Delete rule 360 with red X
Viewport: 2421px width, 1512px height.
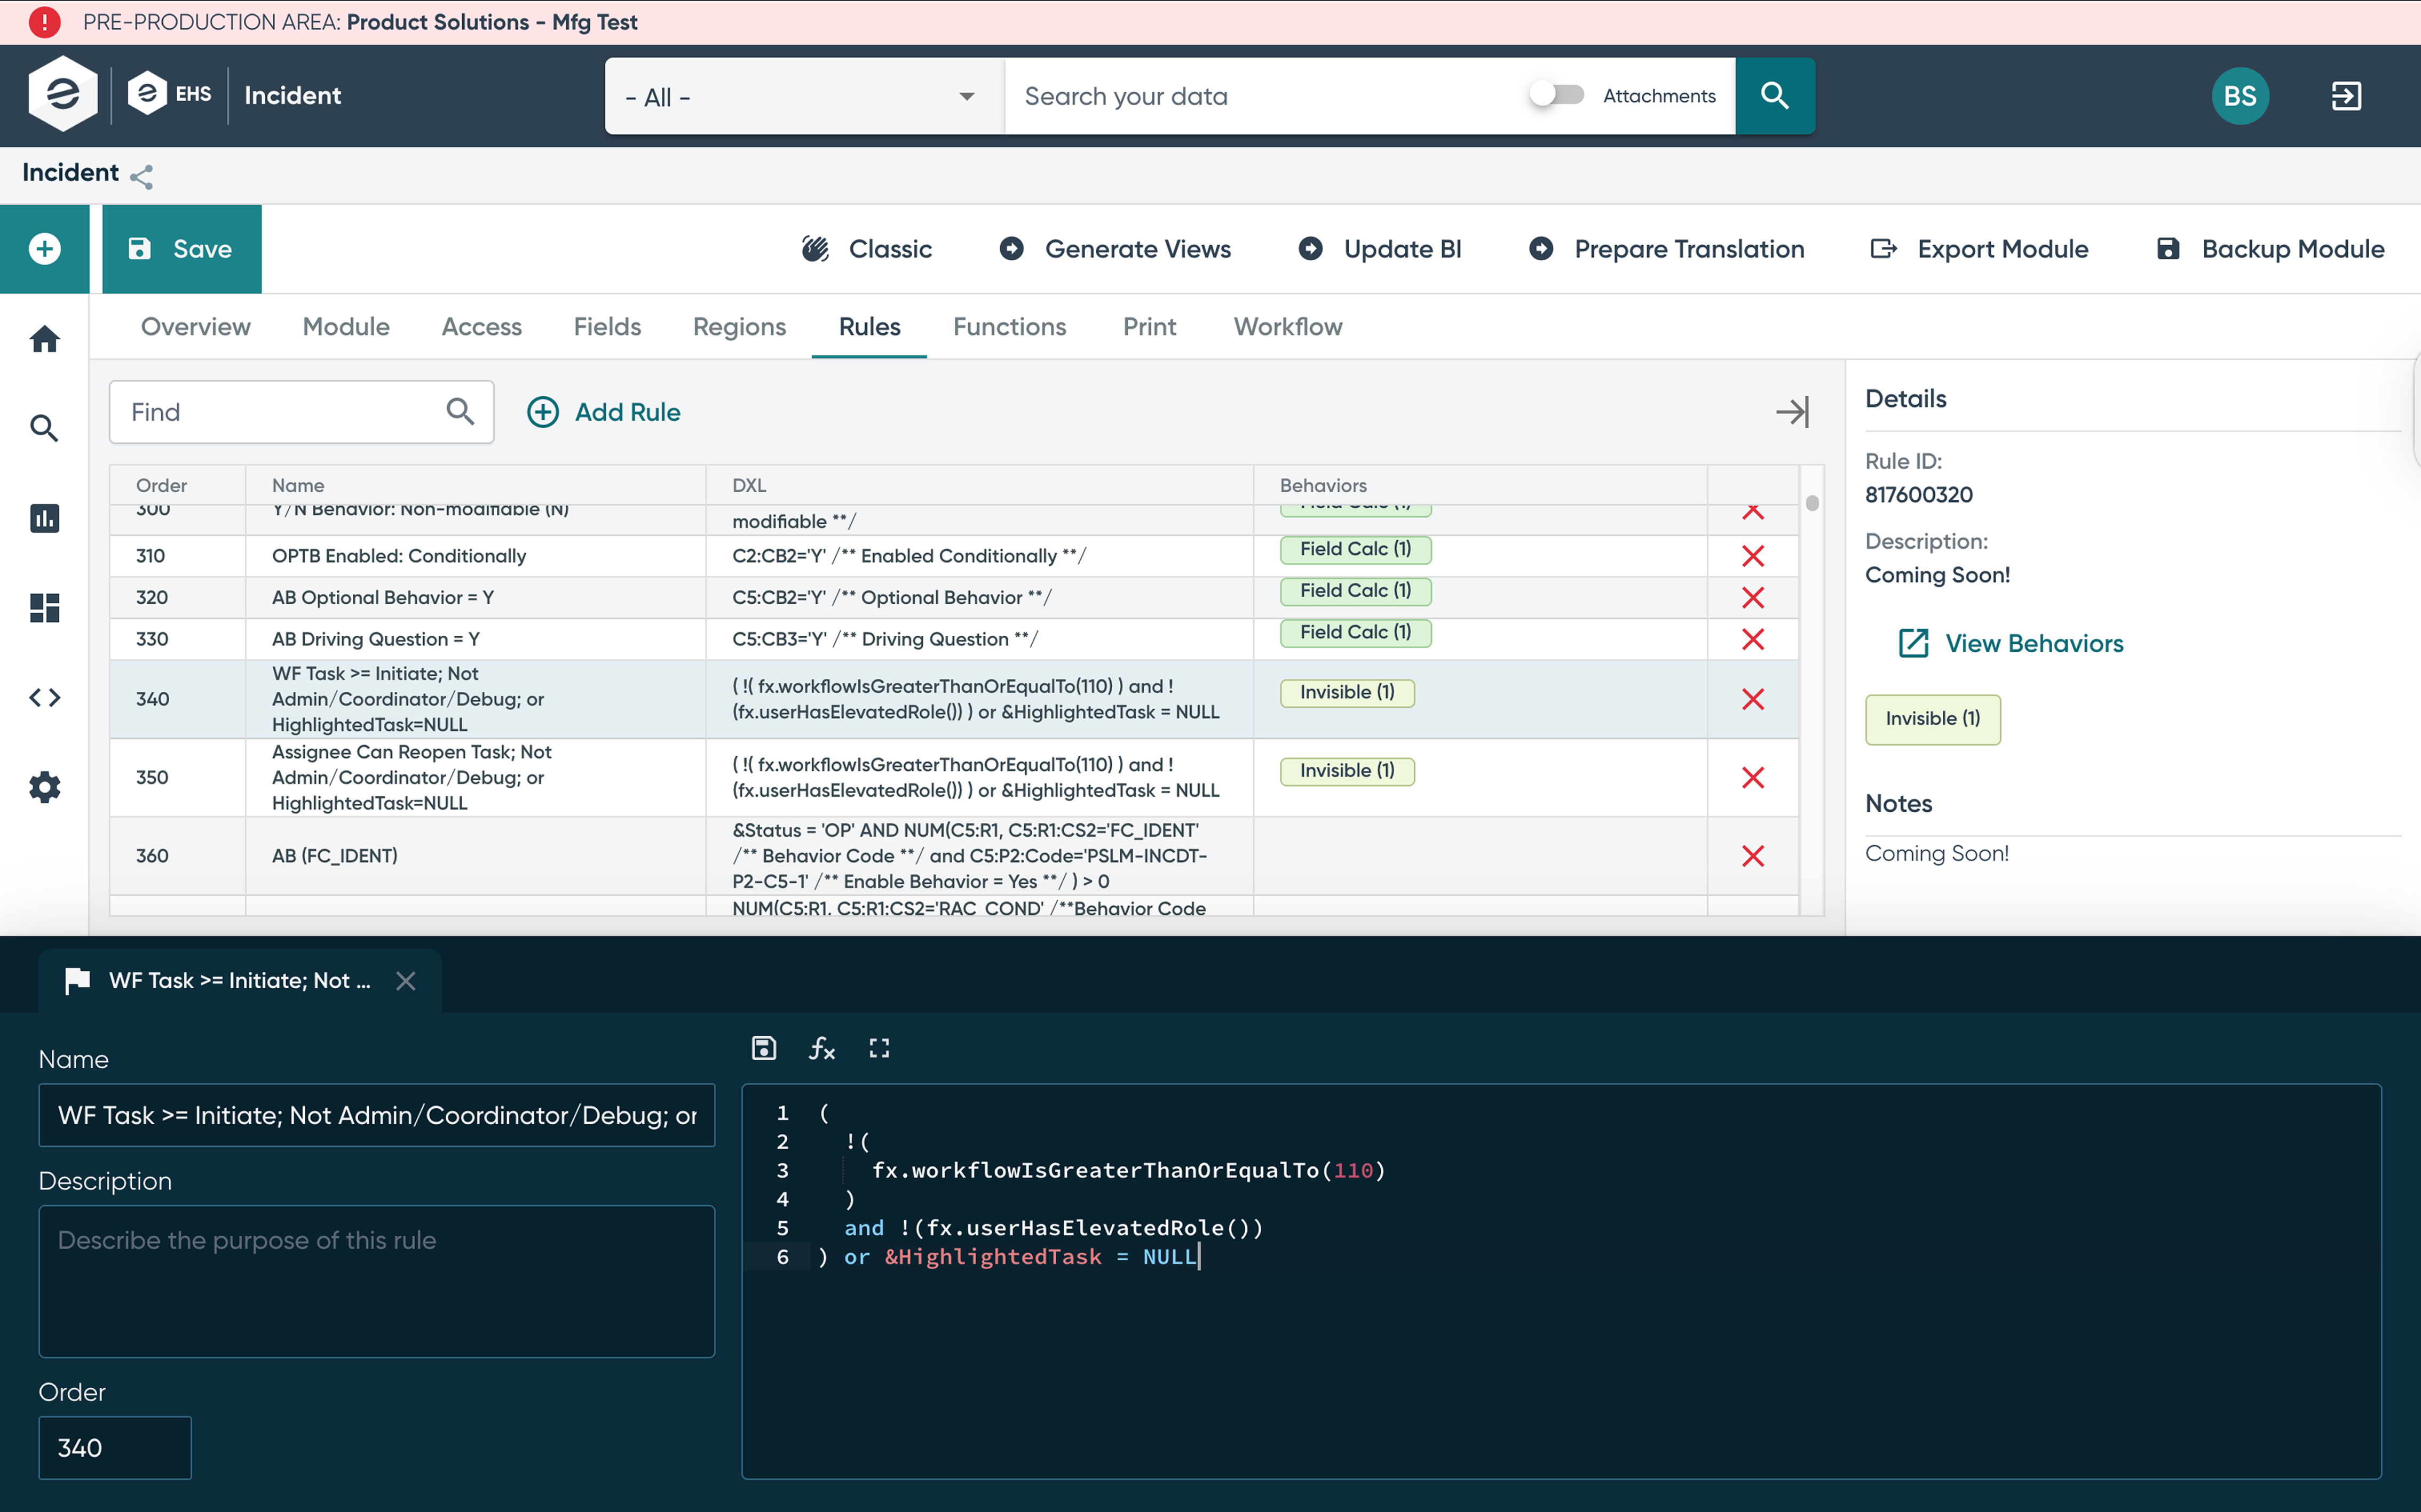[1753, 856]
